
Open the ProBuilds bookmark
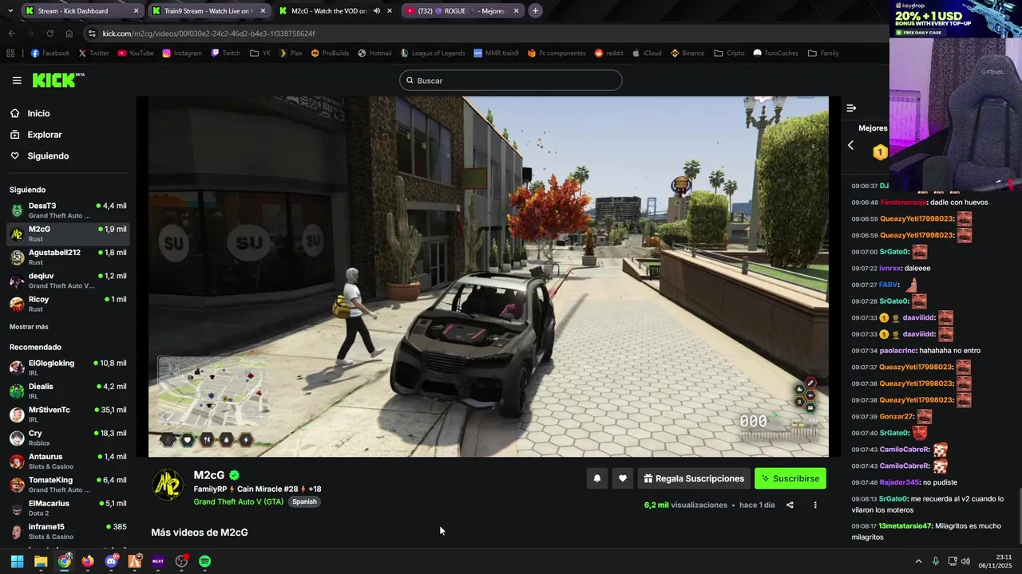coord(330,53)
